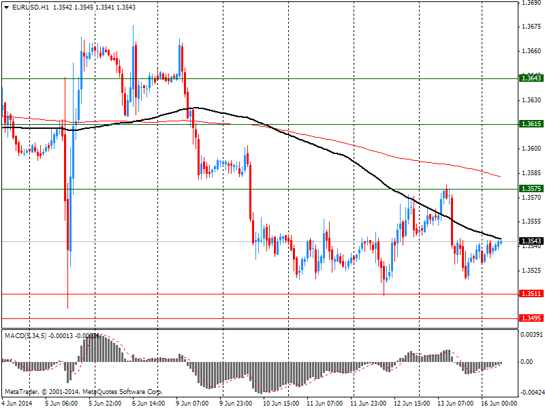Click the 12 Jun 15:00 time axis label
545x409 pixels.
point(412,404)
